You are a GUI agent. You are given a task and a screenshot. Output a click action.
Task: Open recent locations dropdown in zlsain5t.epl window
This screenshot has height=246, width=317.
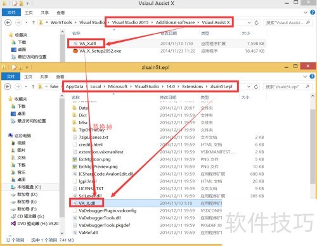point(26,86)
